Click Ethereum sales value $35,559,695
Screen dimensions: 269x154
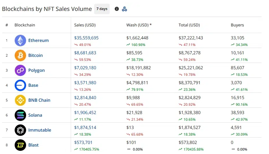click(86, 38)
